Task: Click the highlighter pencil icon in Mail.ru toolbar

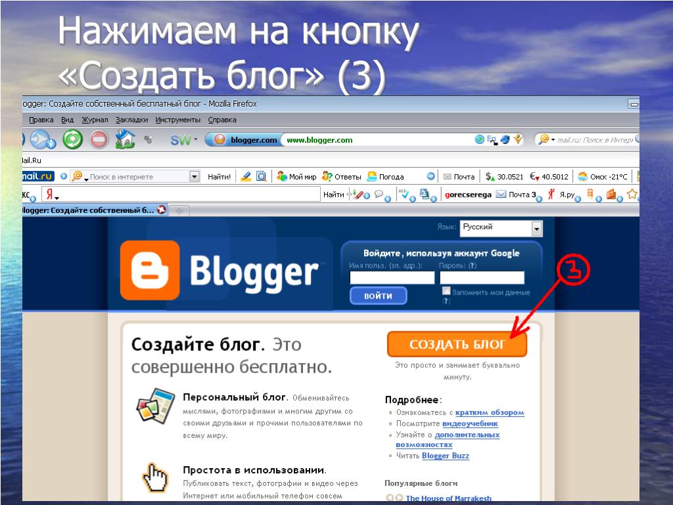Action: pos(246,176)
